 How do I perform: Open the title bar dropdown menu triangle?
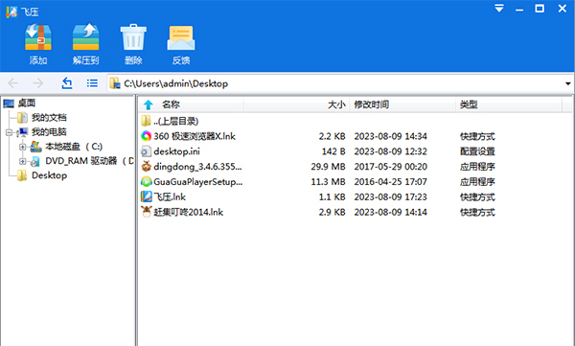point(499,8)
